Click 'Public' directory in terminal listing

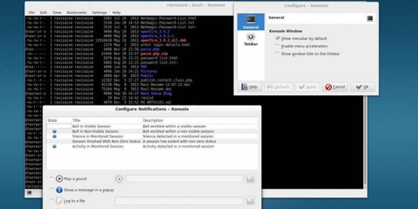[x=147, y=76]
